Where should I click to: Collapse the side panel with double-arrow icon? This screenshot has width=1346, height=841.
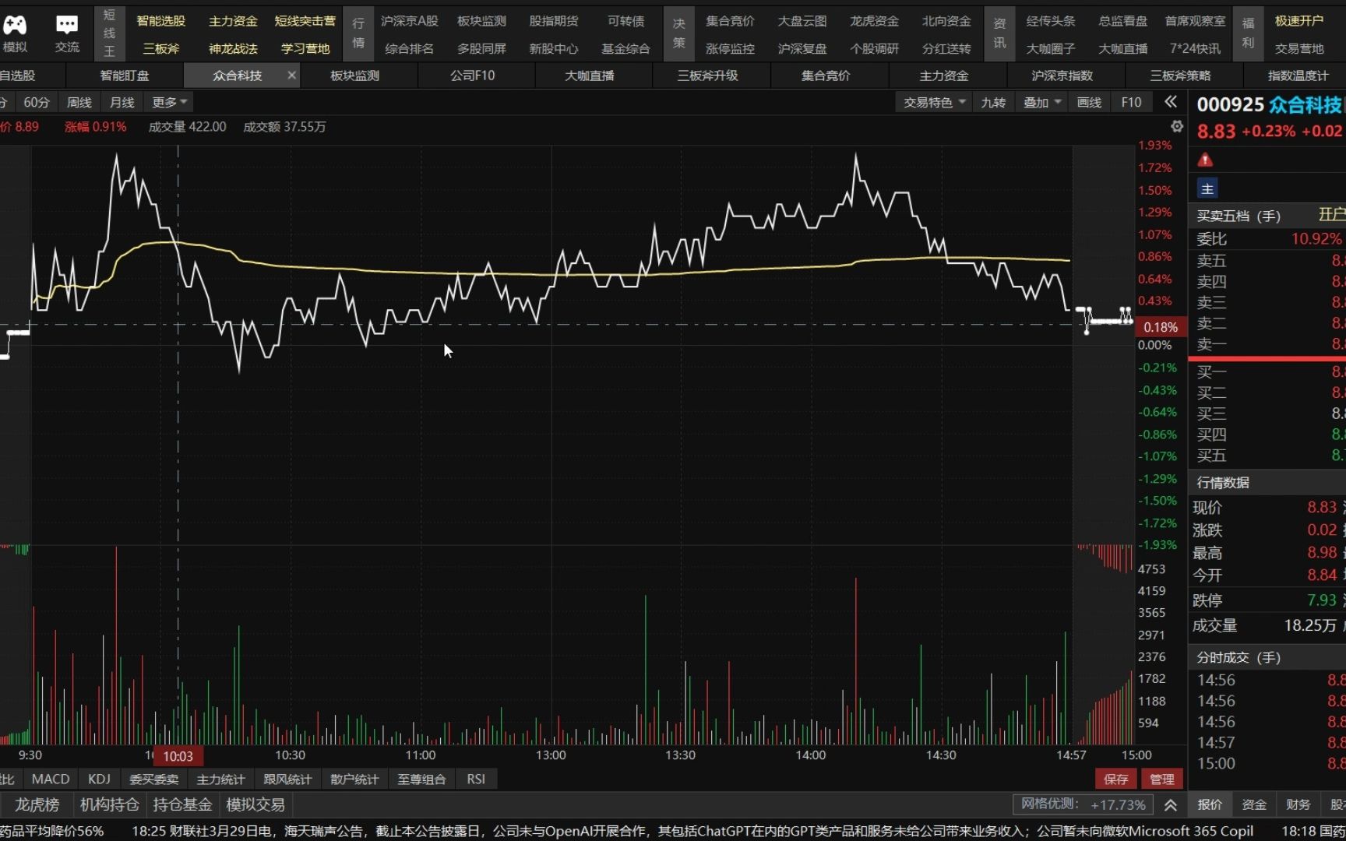(x=1171, y=102)
